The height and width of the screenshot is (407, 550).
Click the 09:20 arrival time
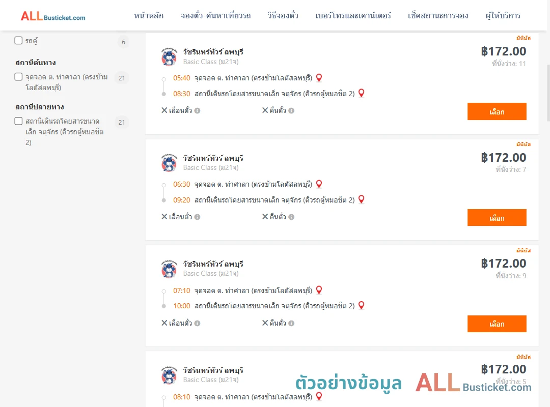[x=182, y=200]
